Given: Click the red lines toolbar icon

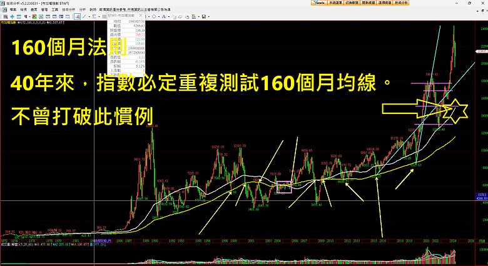Looking at the screenshot, I should [x=5, y=16].
